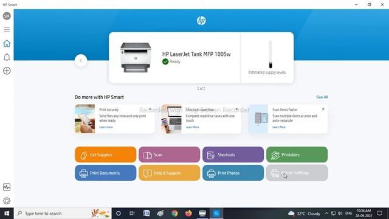Open the clock showing 10:34 AM

tap(363, 214)
